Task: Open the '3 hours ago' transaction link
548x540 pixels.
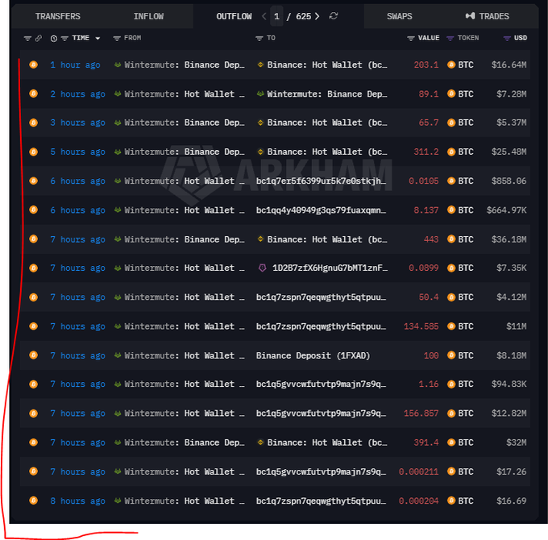Action: [77, 123]
